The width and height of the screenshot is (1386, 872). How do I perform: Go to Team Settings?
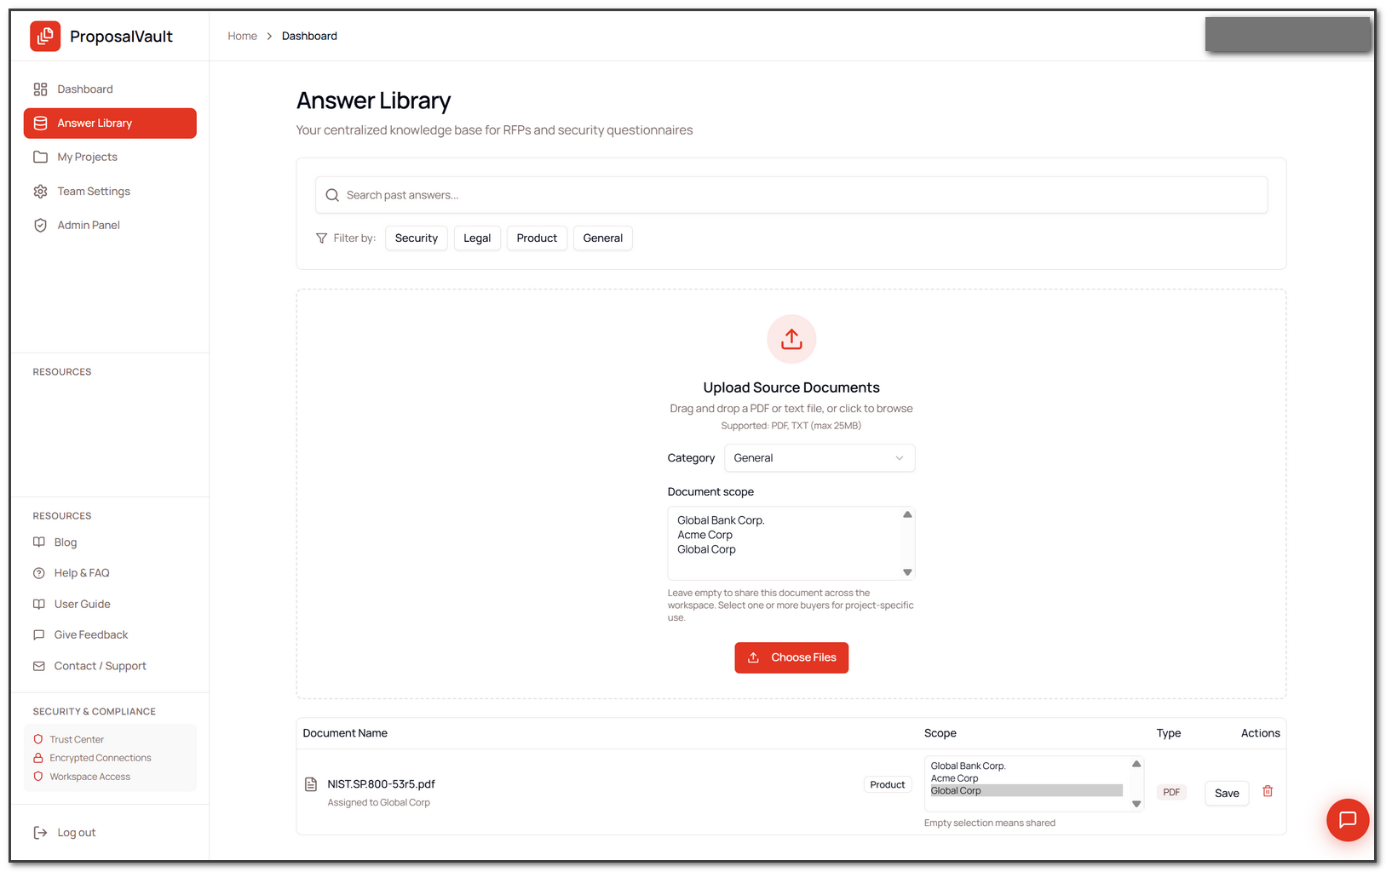pyautogui.click(x=110, y=192)
